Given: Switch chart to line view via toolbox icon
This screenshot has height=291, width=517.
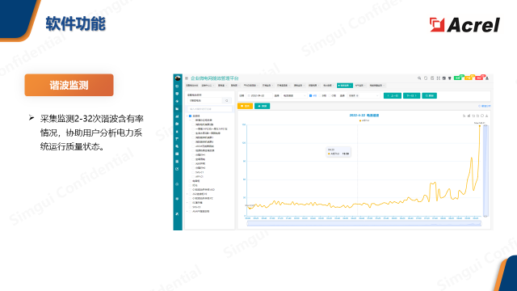Looking at the screenshot, I should pyautogui.click(x=464, y=116).
